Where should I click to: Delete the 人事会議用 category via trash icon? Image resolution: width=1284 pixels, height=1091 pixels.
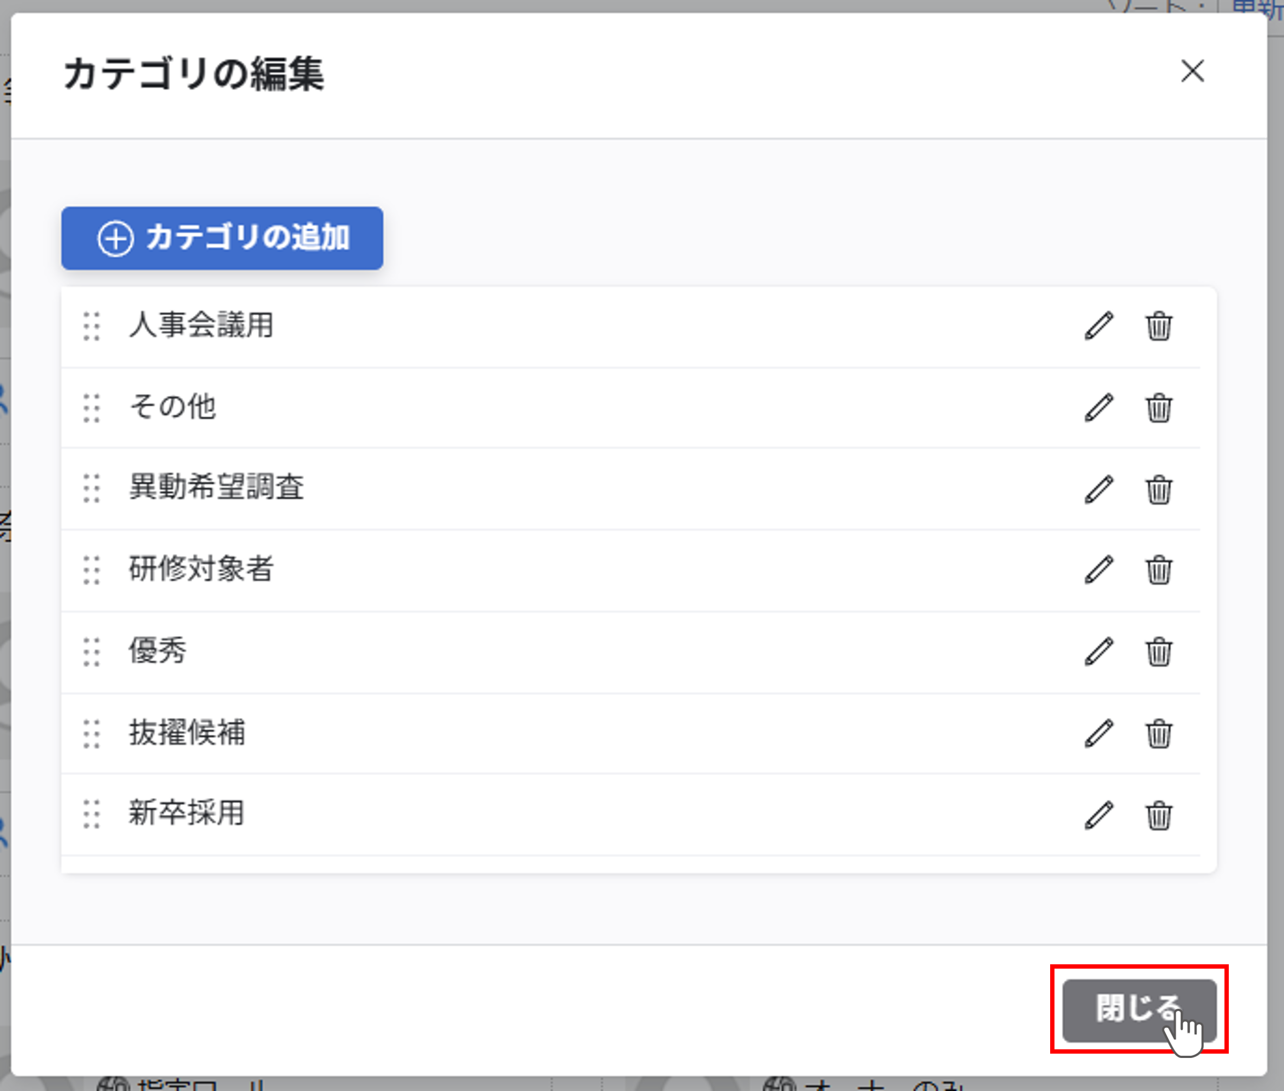1158,326
